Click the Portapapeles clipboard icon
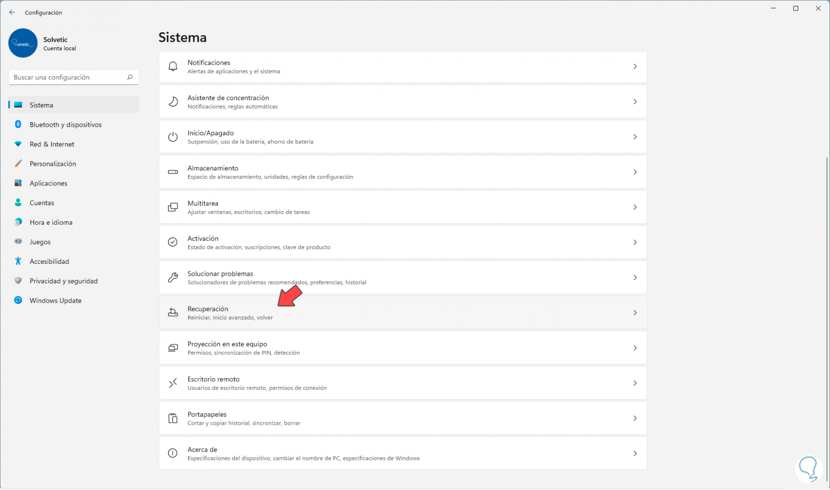 point(173,418)
